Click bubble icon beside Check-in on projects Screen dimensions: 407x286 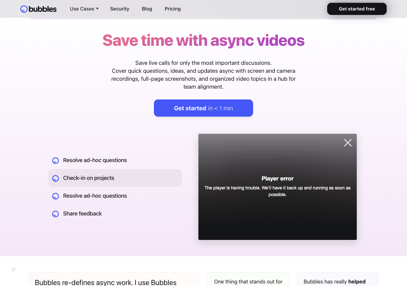[x=55, y=178]
